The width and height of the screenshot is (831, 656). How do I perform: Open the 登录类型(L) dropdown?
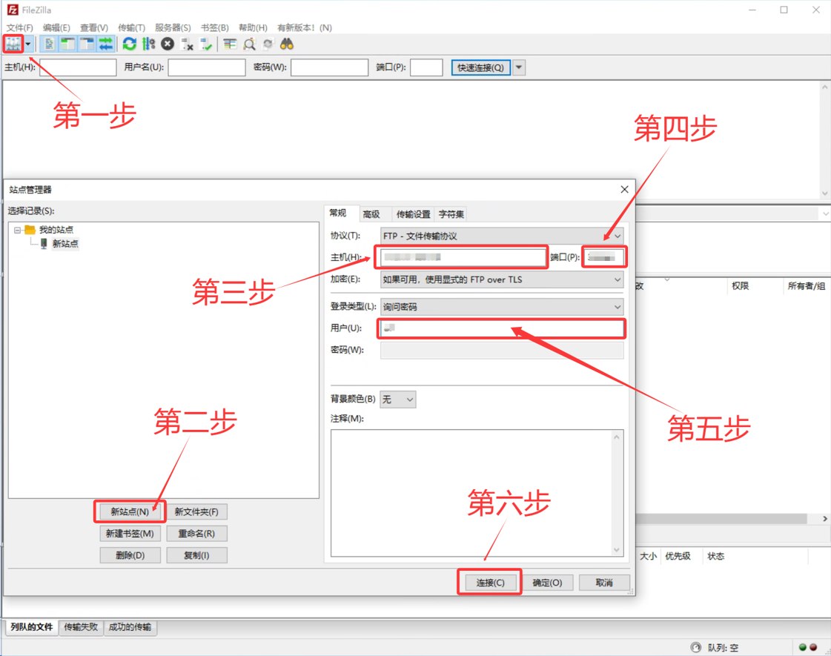(x=502, y=307)
